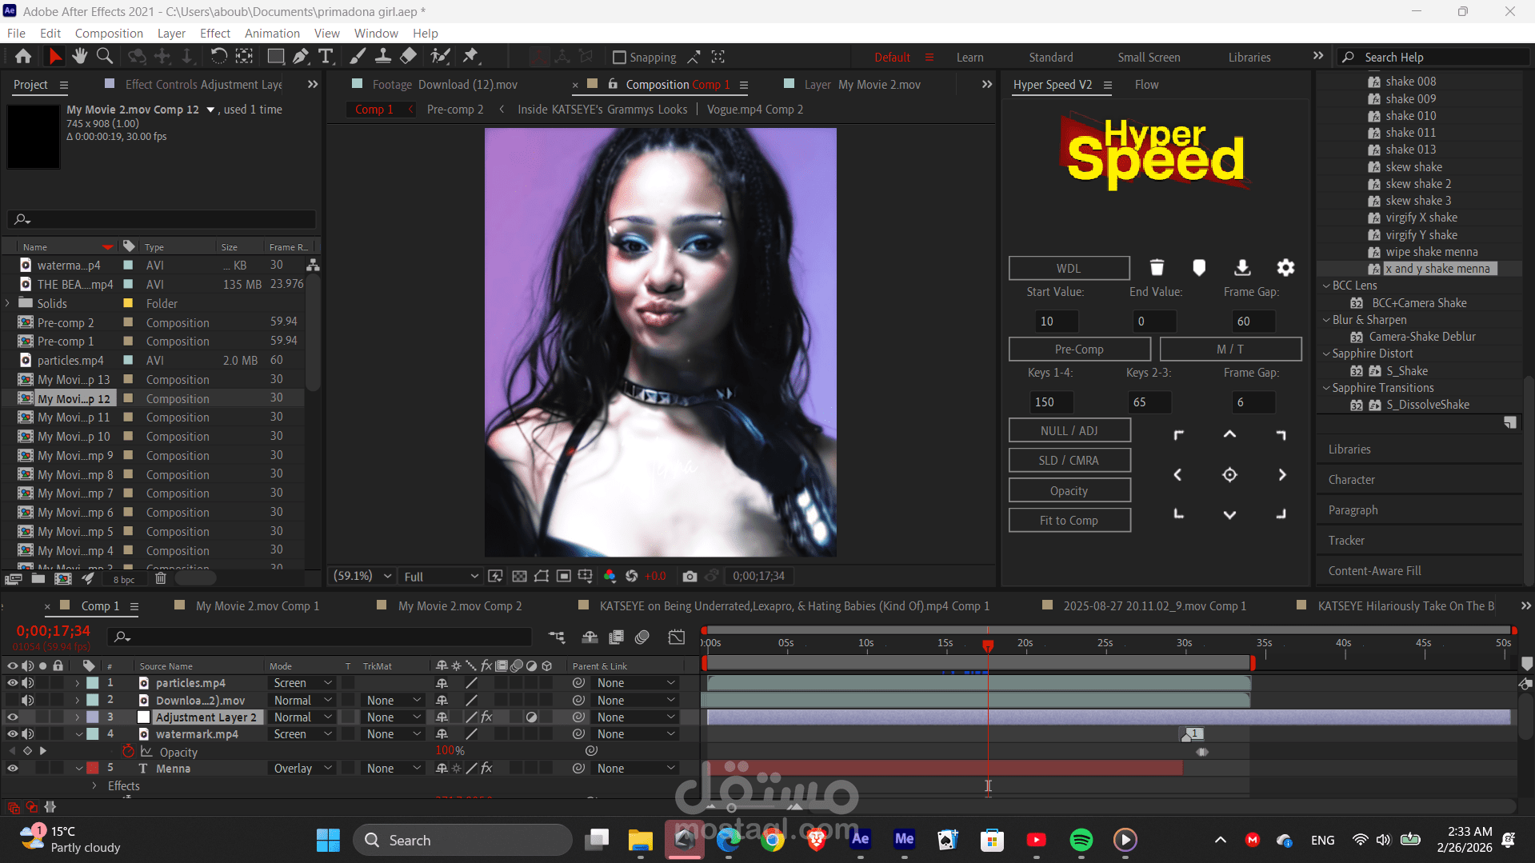This screenshot has width=1535, height=863.
Task: Hide the particles.mp4 layer
Action: click(12, 682)
